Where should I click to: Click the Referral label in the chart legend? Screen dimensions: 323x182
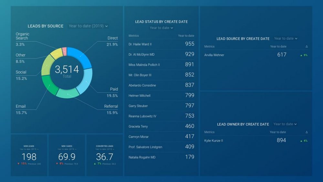click(x=111, y=106)
